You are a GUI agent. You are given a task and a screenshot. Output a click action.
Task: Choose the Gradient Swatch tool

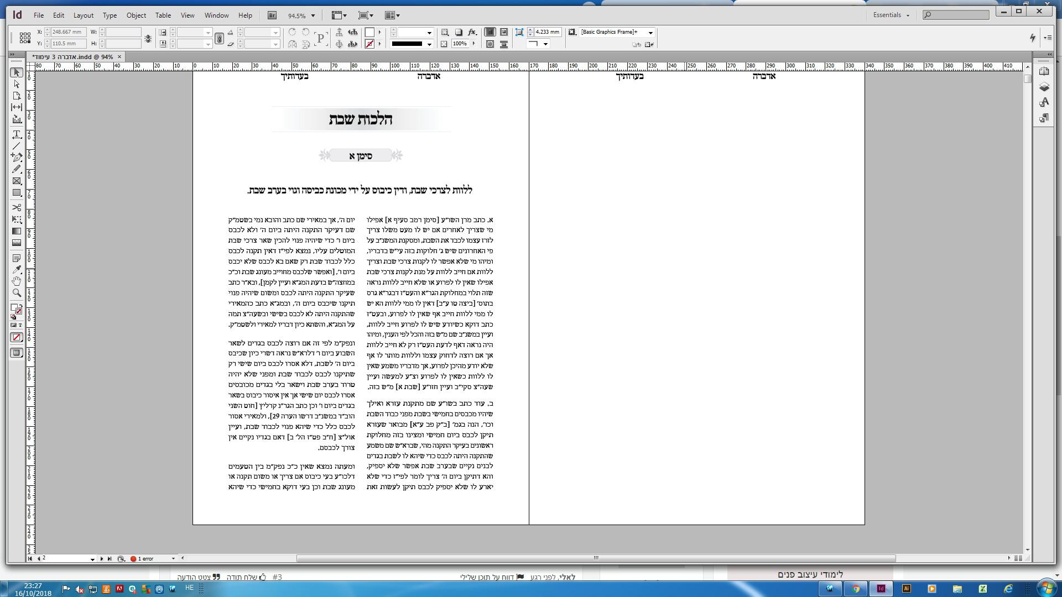(x=17, y=231)
